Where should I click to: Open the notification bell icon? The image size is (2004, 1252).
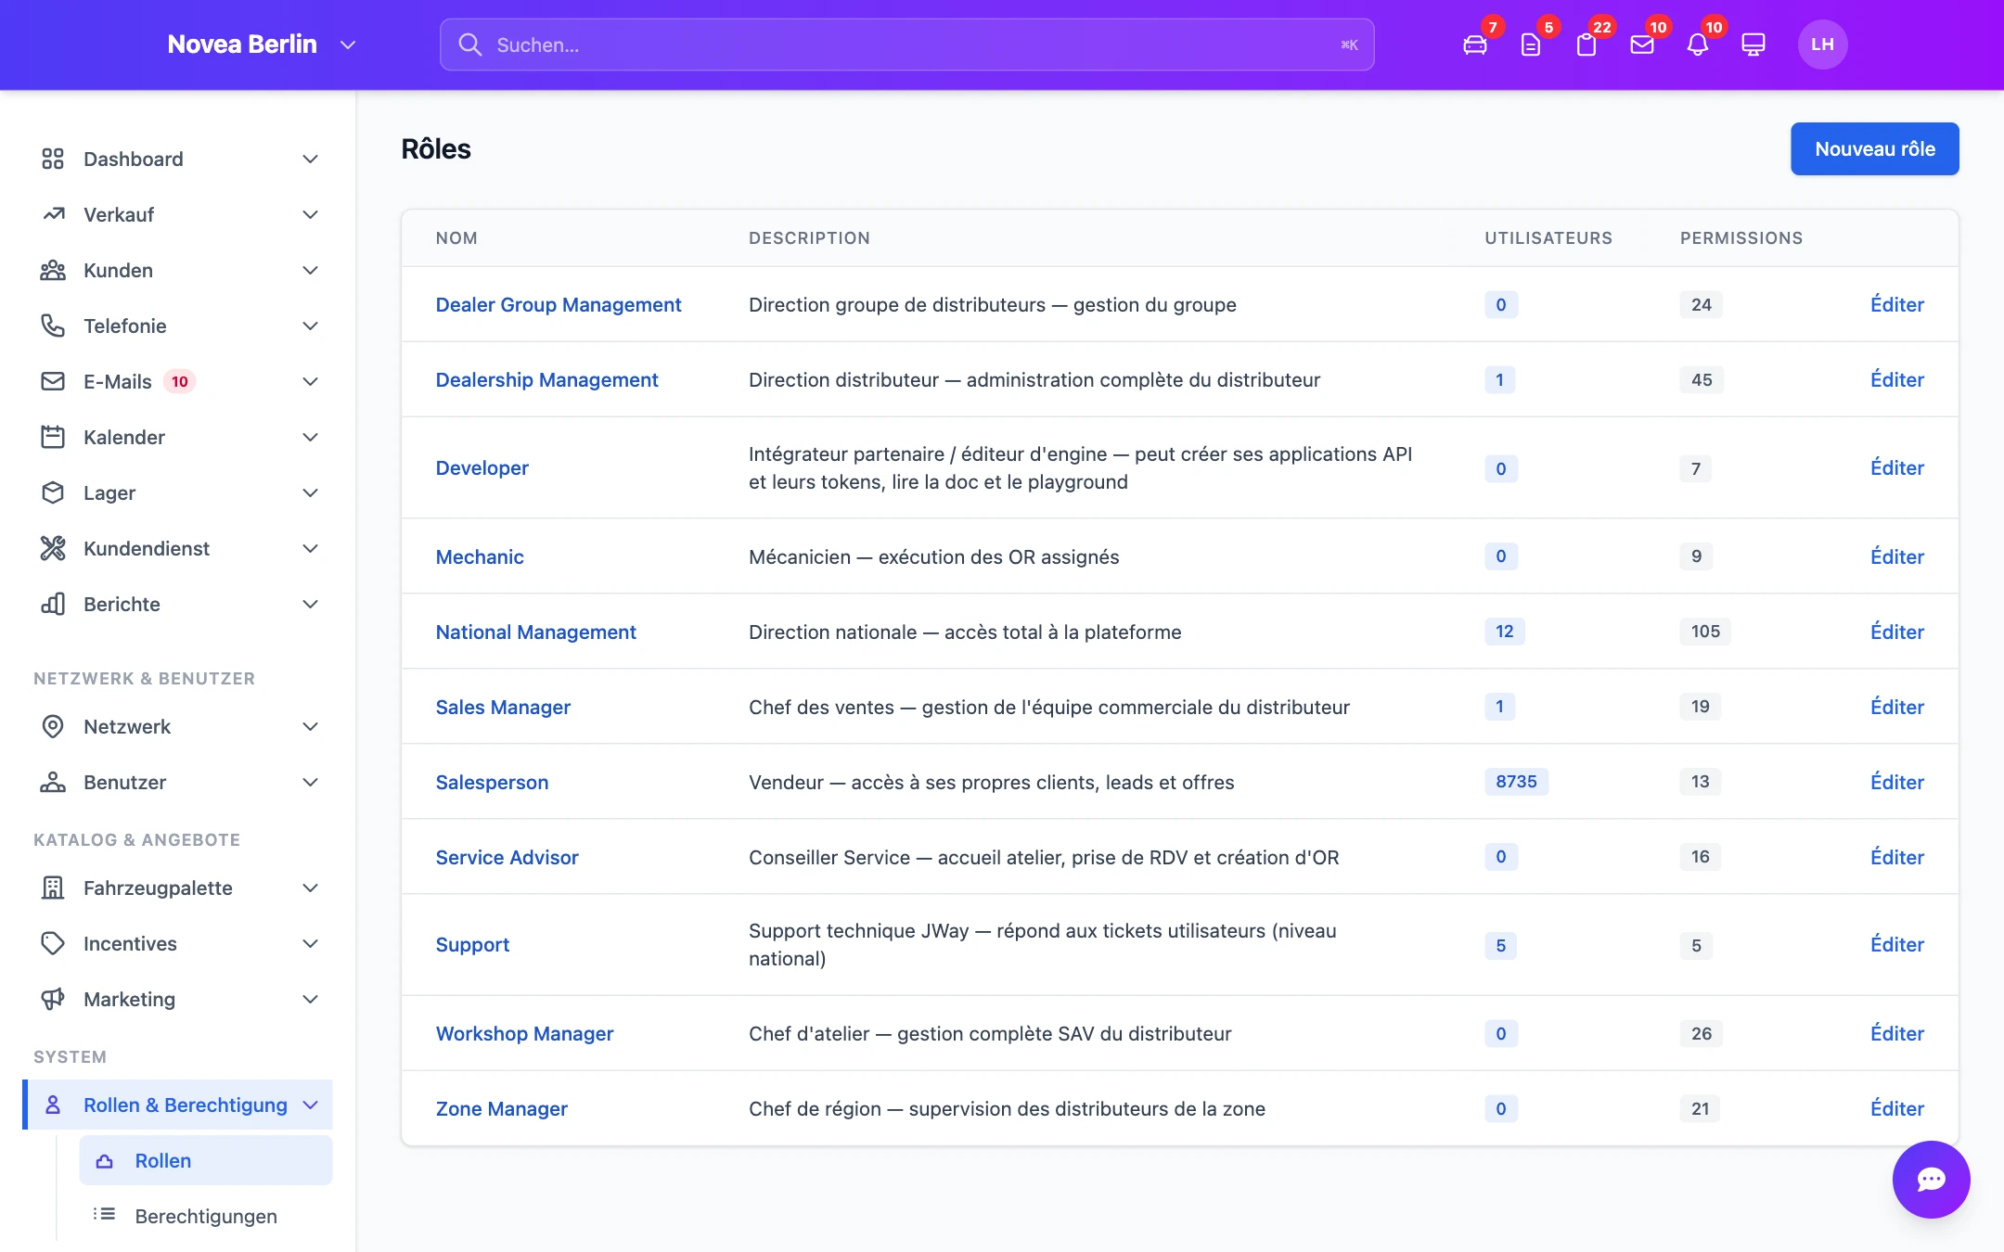(x=1698, y=45)
